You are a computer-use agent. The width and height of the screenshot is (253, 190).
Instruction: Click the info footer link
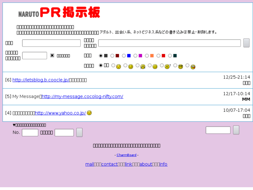(164, 164)
